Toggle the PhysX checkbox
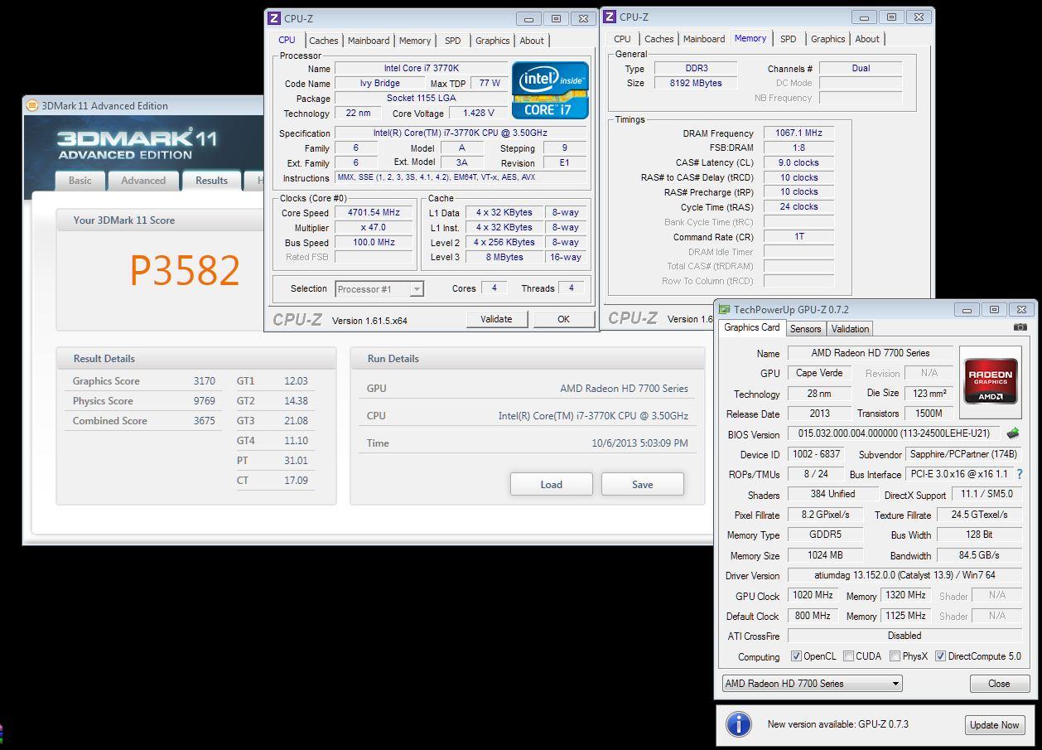 [895, 656]
